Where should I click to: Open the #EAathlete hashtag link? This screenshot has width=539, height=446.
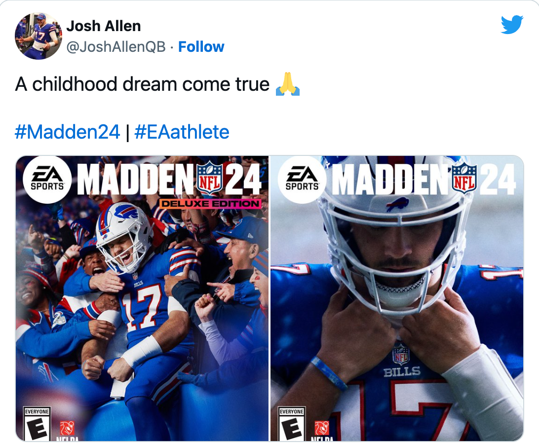tap(182, 132)
